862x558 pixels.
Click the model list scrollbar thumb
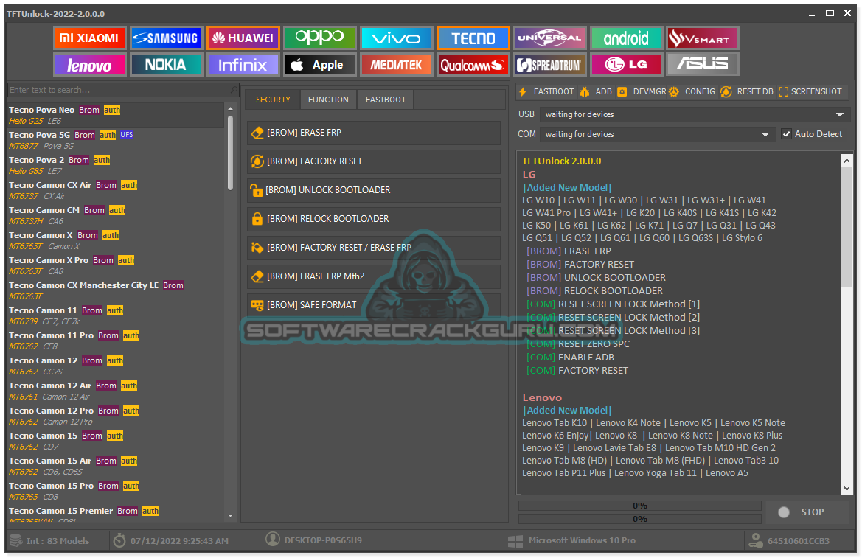(230, 153)
